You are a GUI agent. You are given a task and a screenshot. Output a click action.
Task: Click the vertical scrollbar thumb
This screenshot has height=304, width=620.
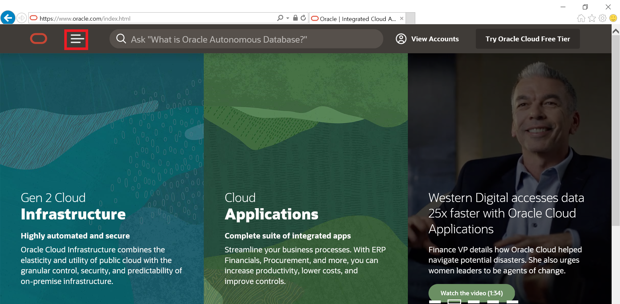pos(616,130)
